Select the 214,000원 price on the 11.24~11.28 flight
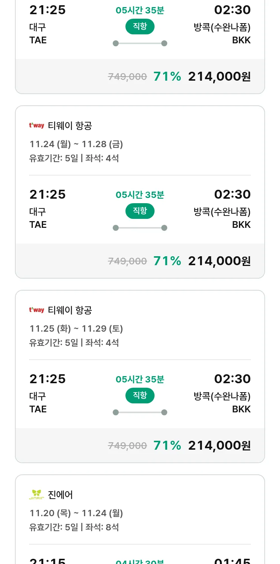The width and height of the screenshot is (280, 564). pyautogui.click(x=219, y=261)
